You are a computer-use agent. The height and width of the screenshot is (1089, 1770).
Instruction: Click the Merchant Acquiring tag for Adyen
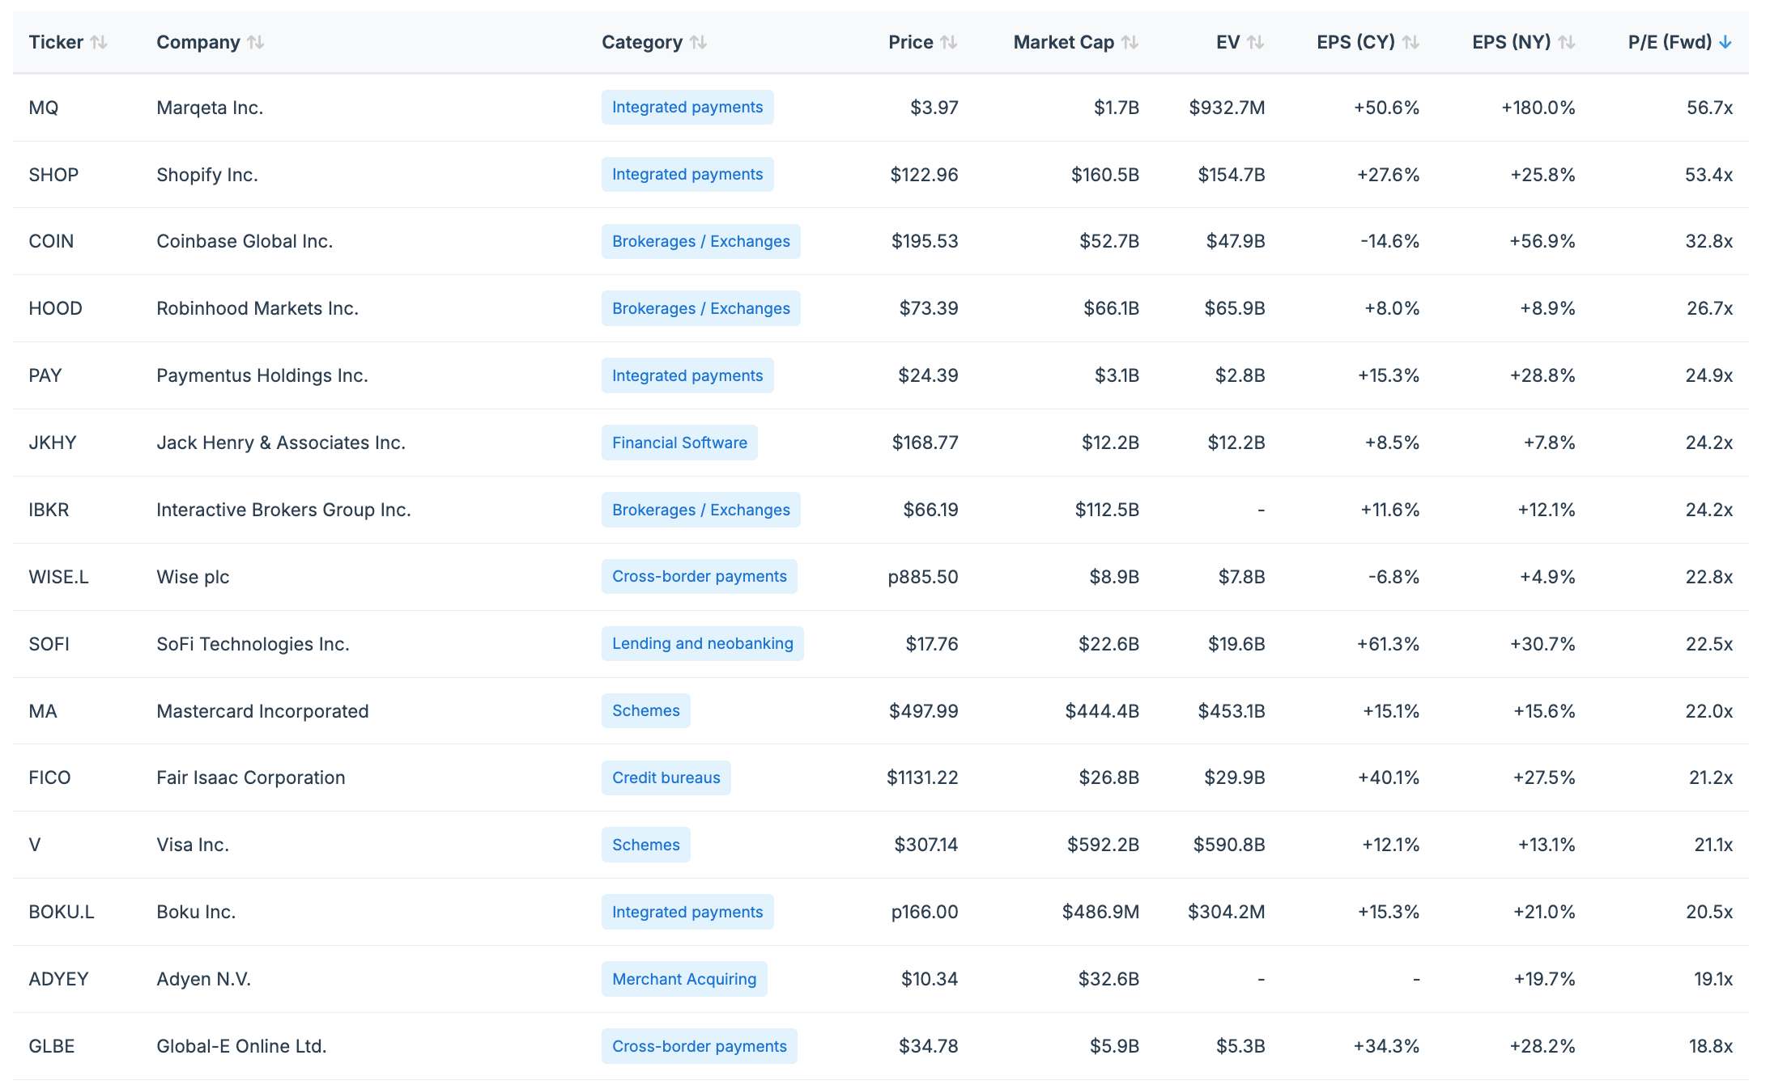click(683, 979)
